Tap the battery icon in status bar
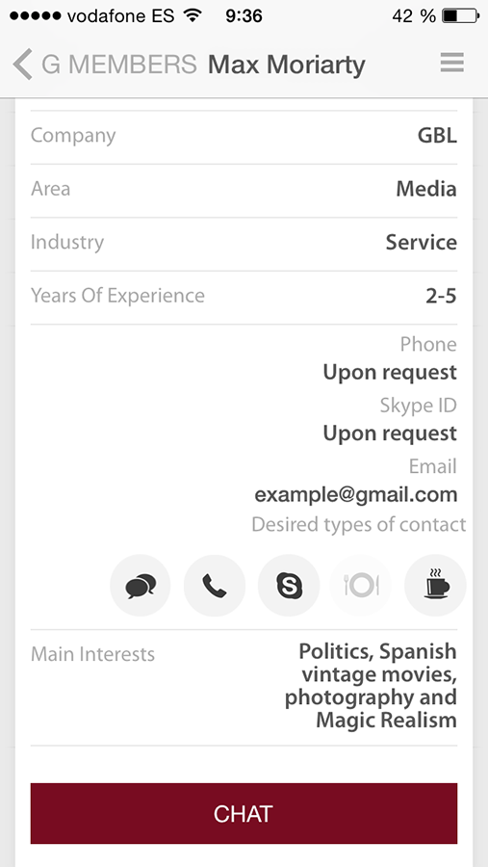This screenshot has width=488, height=867. click(x=460, y=16)
